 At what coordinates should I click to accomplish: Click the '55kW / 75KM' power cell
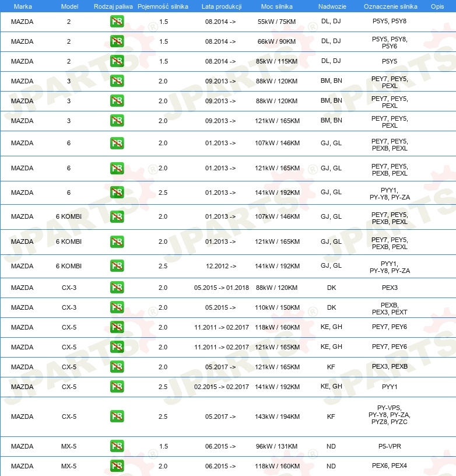pos(277,22)
